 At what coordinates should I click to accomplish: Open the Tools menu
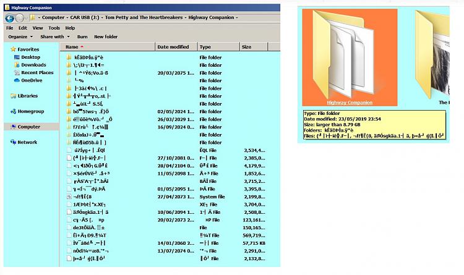[54, 28]
